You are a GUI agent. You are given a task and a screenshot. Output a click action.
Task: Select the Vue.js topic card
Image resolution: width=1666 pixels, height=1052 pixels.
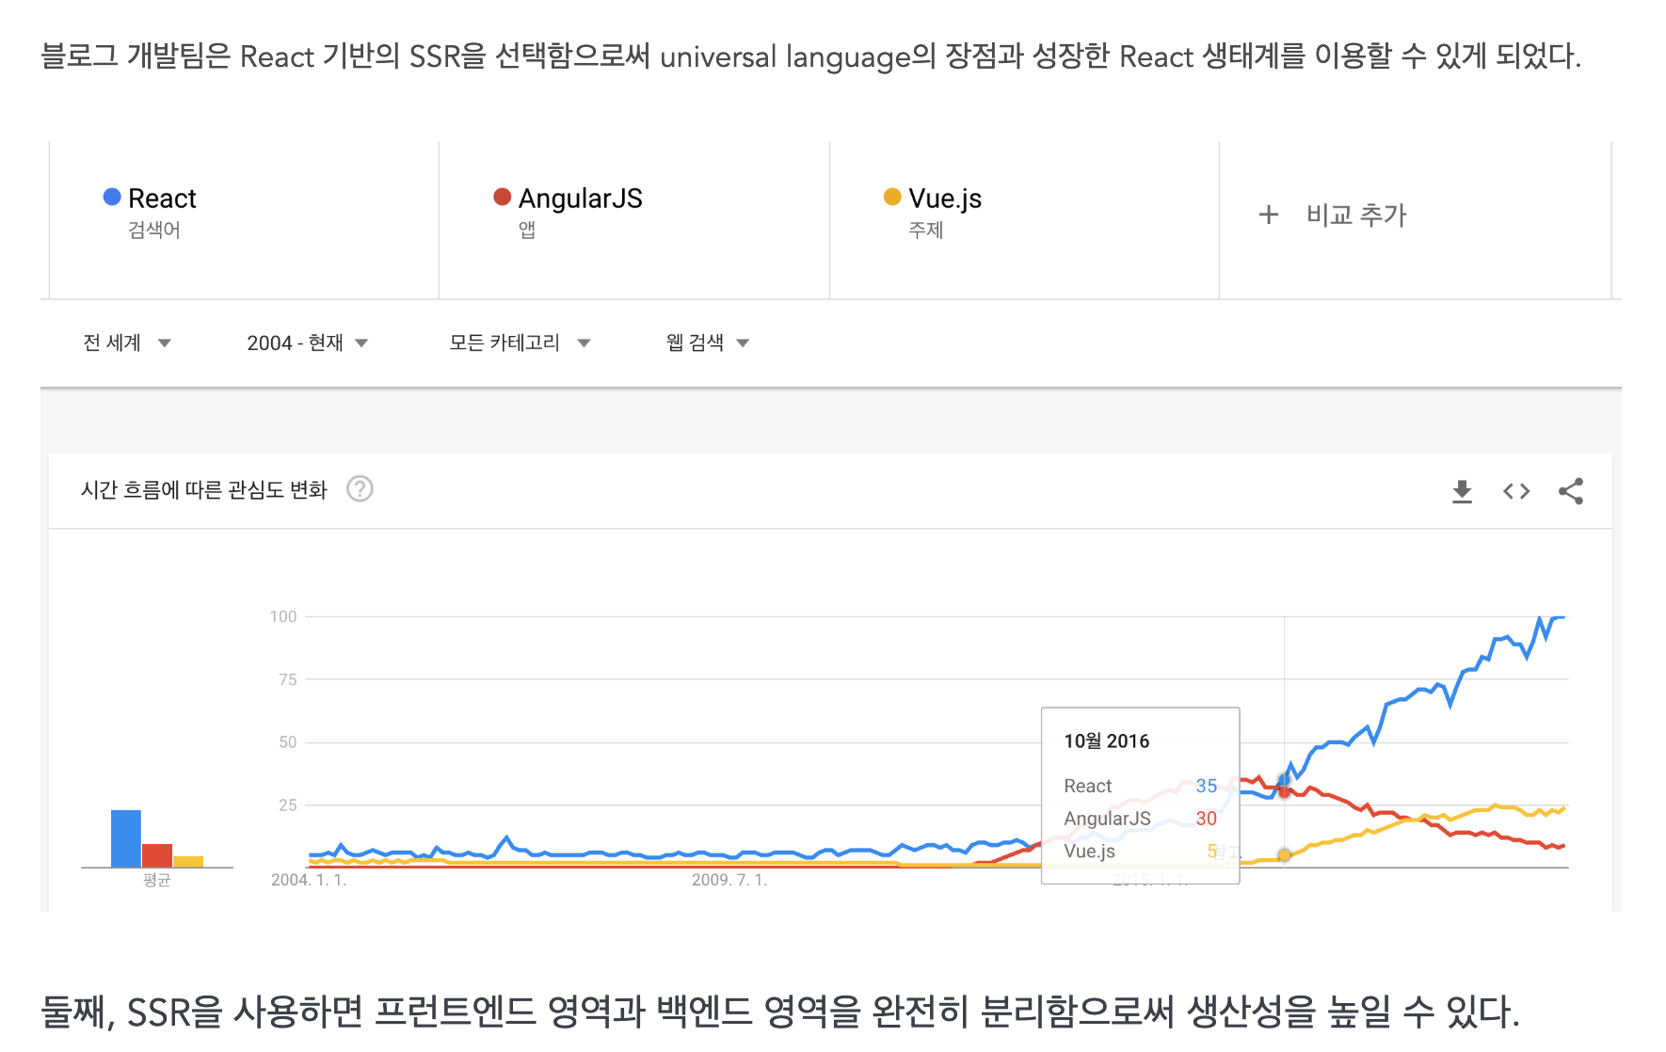tap(1024, 220)
